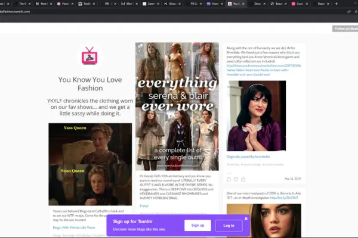Close the "PR C" browser tab
Image resolution: width=358 pixels, height=238 pixels.
(x=200, y=4)
